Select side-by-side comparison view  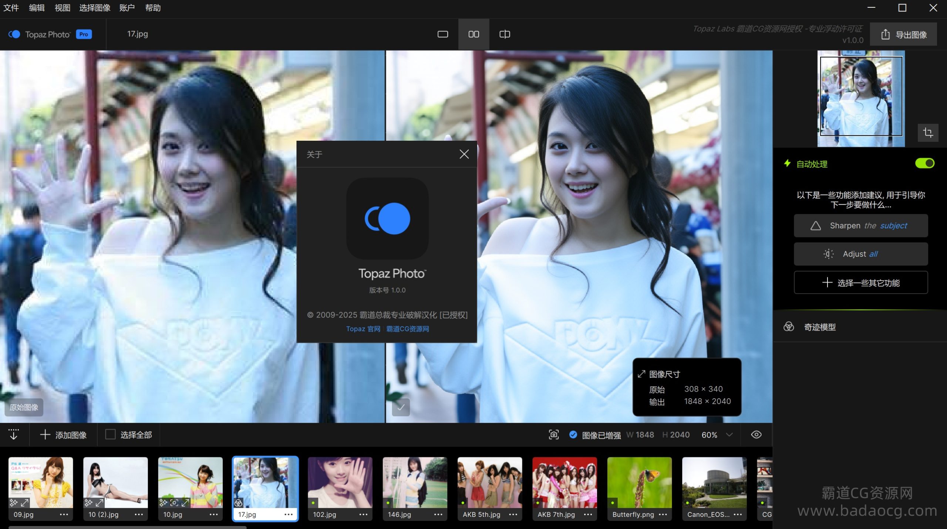coord(473,34)
